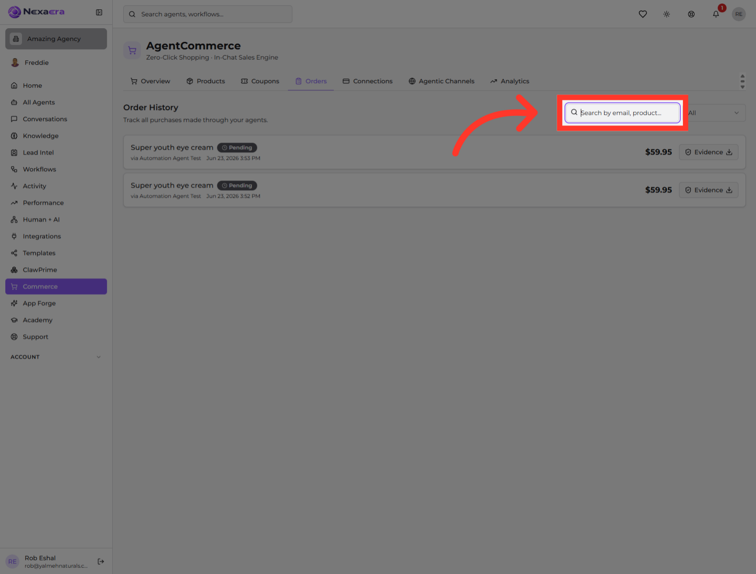Download Evidence for 3:53 PM order
This screenshot has height=574, width=756.
(708, 152)
